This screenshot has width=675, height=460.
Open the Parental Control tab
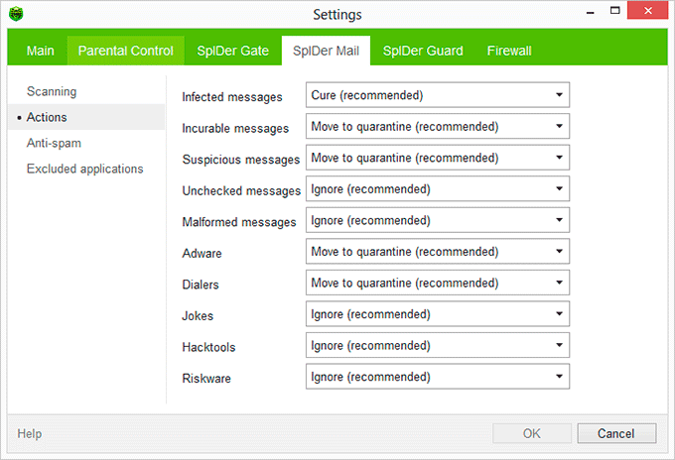126,51
